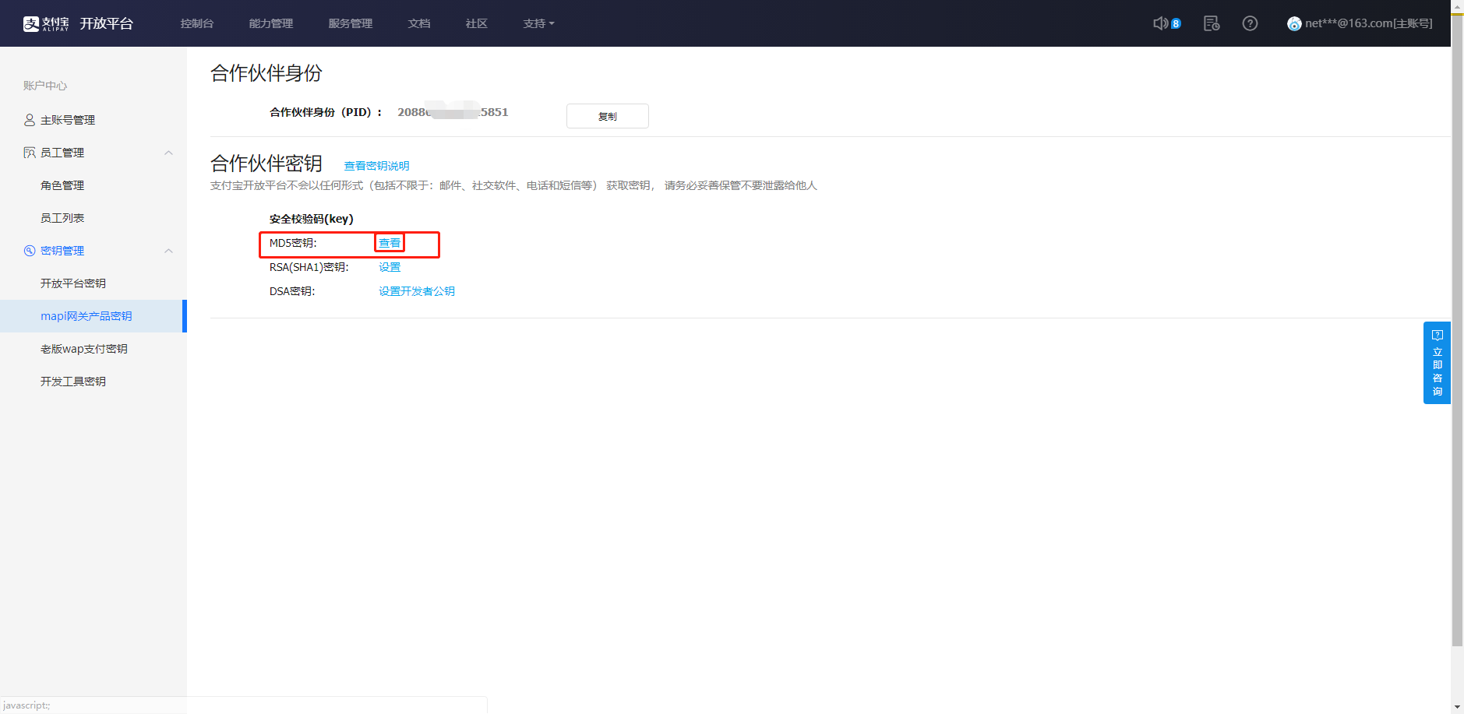Screen dimensions: 1464x714
Task: Click the 主账号管理 person icon
Action: (x=30, y=120)
